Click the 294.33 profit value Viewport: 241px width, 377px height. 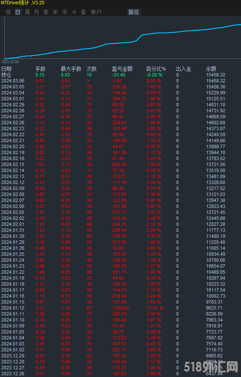pyautogui.click(x=119, y=99)
